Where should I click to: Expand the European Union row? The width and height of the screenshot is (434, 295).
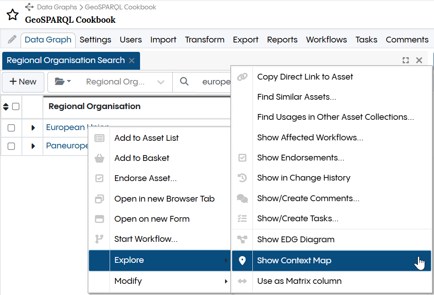(33, 128)
